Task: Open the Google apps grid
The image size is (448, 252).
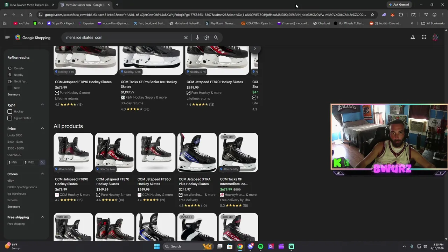Action: (424, 37)
